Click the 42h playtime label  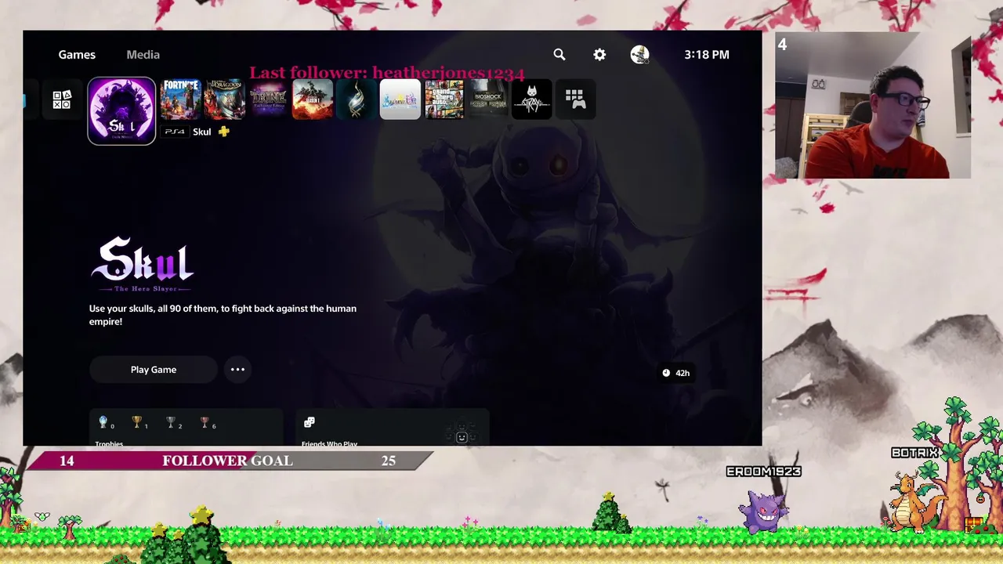tap(683, 373)
